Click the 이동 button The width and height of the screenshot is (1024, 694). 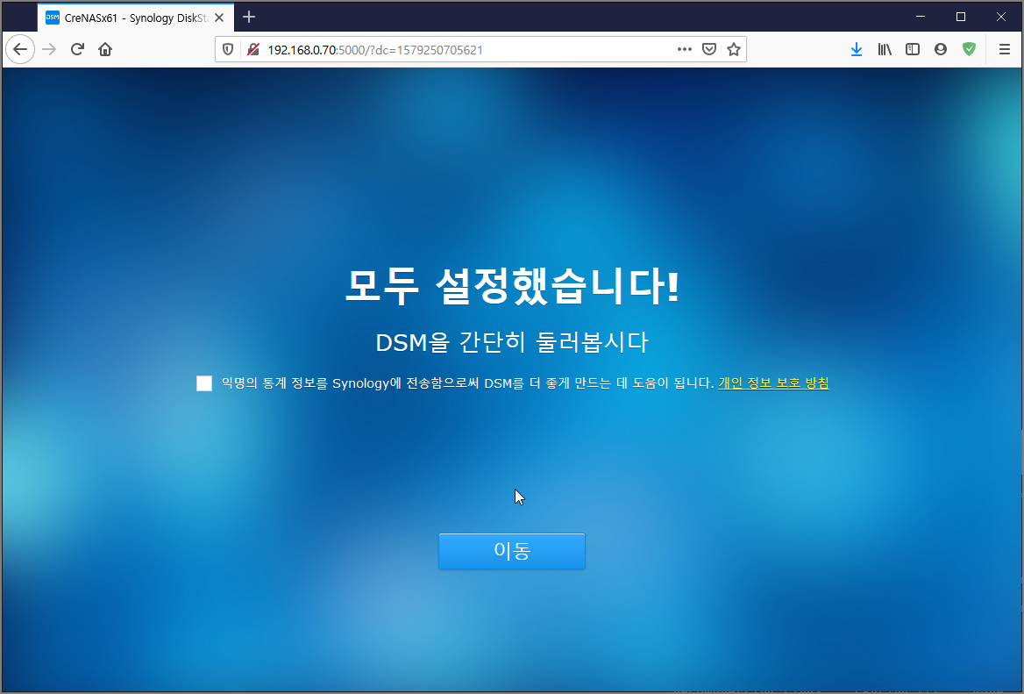pyautogui.click(x=512, y=551)
